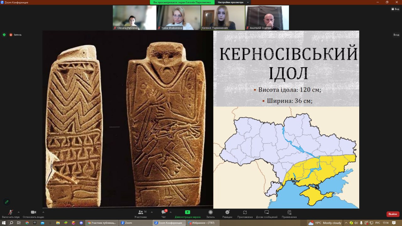Viewport: 402px width, 226px height.
Task: Open the Epic Games taskbar icon
Action: [x=35, y=223]
